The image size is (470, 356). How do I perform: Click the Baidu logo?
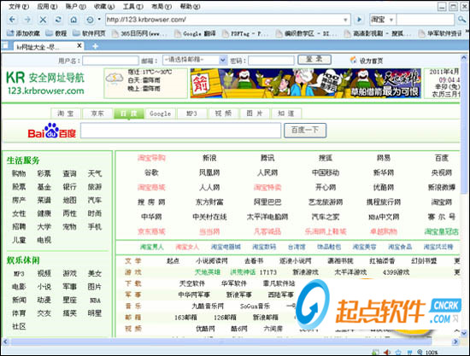52,131
